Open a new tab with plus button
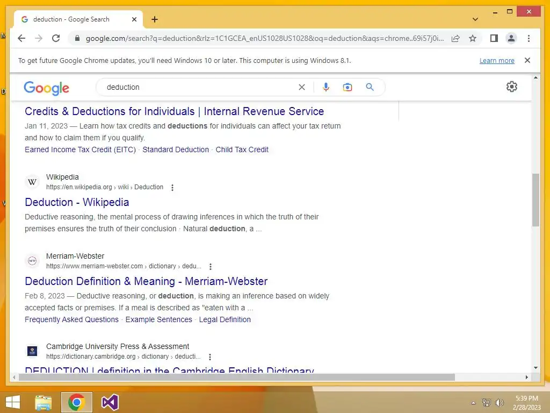Image resolution: width=550 pixels, height=413 pixels. (x=155, y=19)
